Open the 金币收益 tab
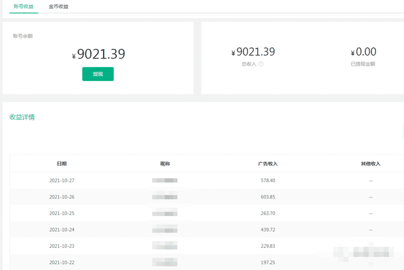Viewport: 404px width, 270px height. pyautogui.click(x=59, y=7)
